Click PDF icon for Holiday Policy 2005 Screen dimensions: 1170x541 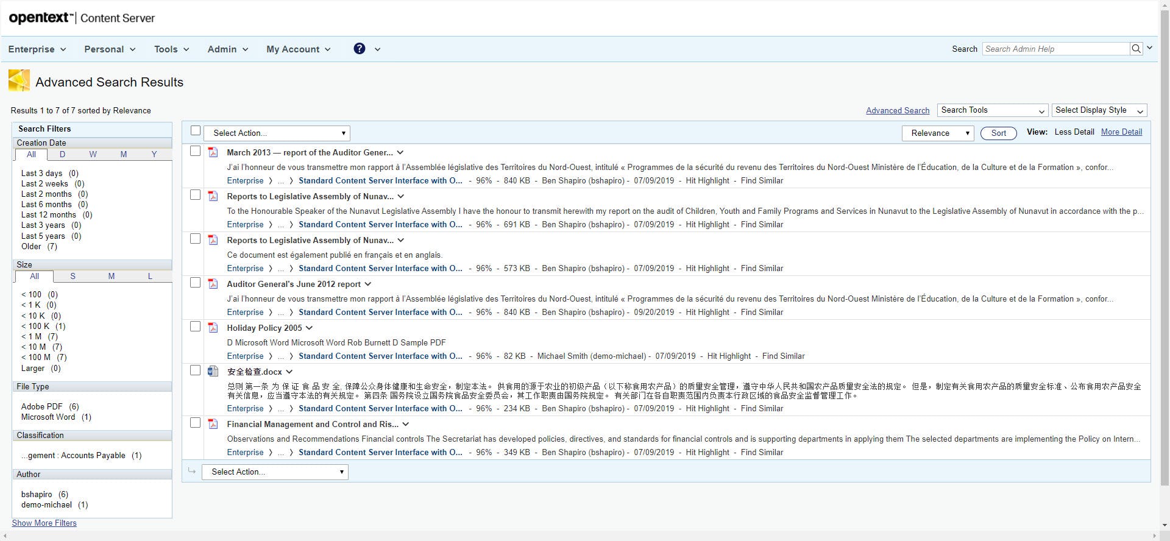click(x=213, y=327)
